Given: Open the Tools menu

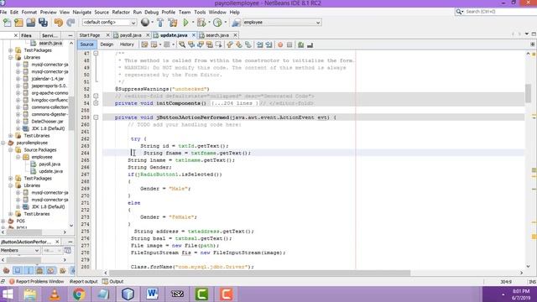Looking at the screenshot, I should coord(200,12).
